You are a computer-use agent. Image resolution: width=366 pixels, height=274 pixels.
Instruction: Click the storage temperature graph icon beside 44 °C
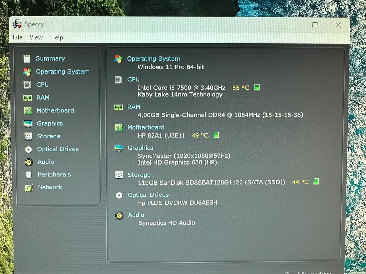(316, 181)
